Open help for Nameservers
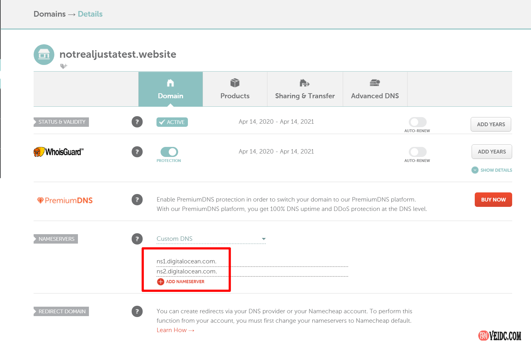Screen dimensions: 531x350 pos(137,239)
